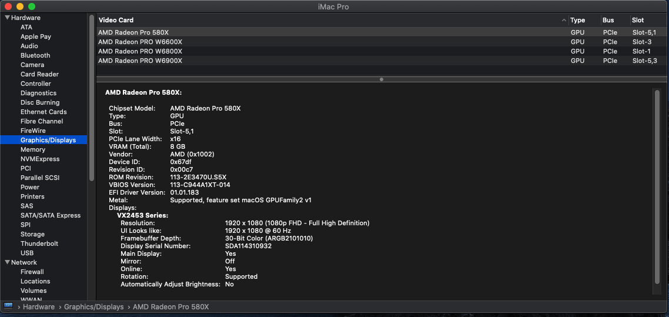This screenshot has width=669, height=317.
Task: Click AMD Radeon Pro 580X in path bar
Action: point(170,307)
